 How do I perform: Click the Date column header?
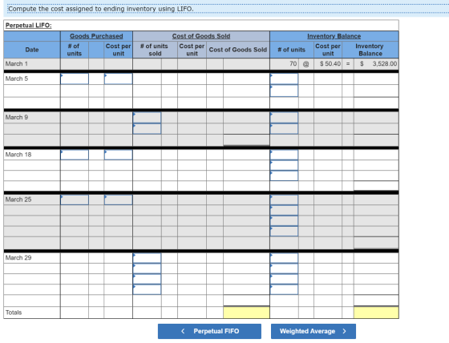pyautogui.click(x=32, y=50)
